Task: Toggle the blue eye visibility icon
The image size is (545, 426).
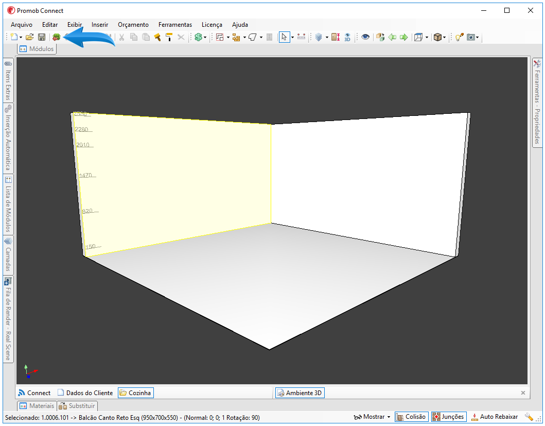Action: point(365,37)
